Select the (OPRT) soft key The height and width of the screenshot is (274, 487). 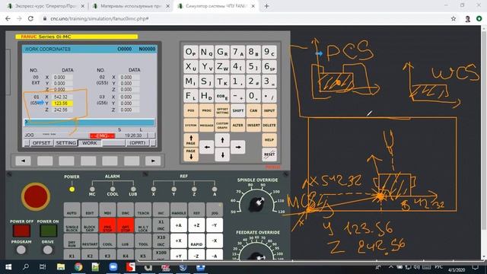(138, 143)
